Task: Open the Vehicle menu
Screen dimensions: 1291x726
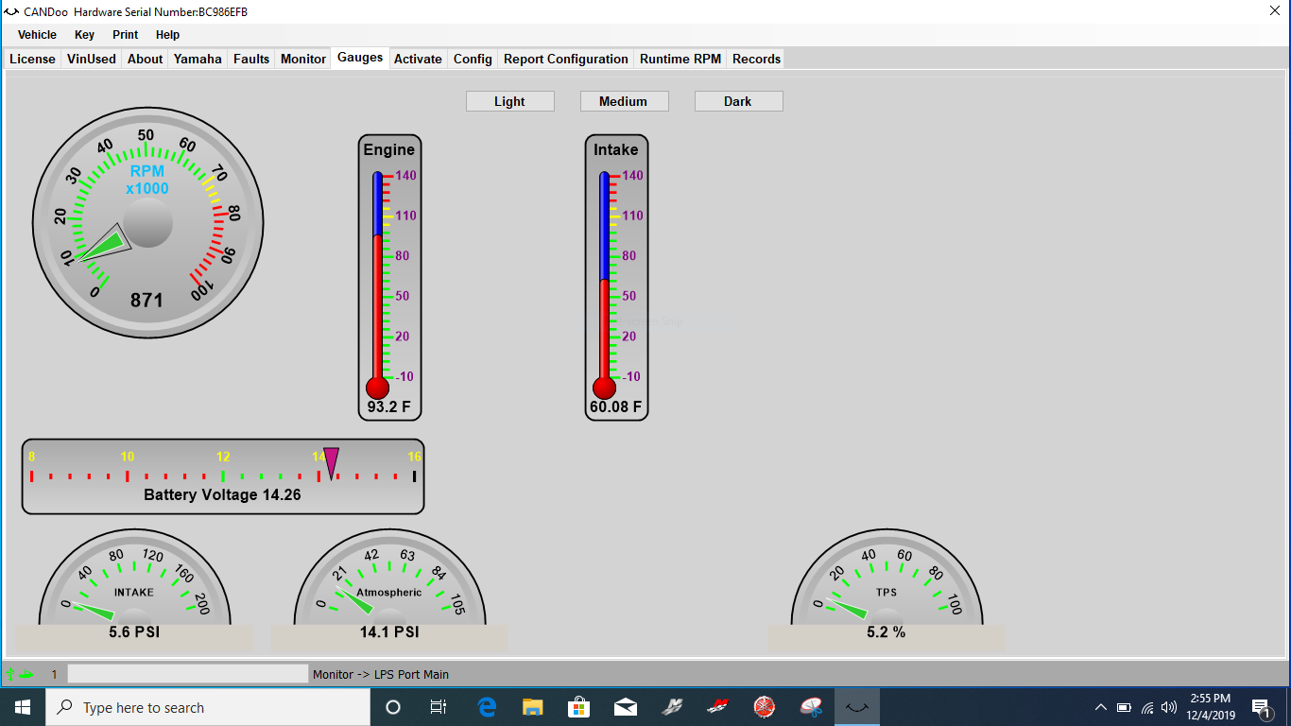Action: coord(37,35)
